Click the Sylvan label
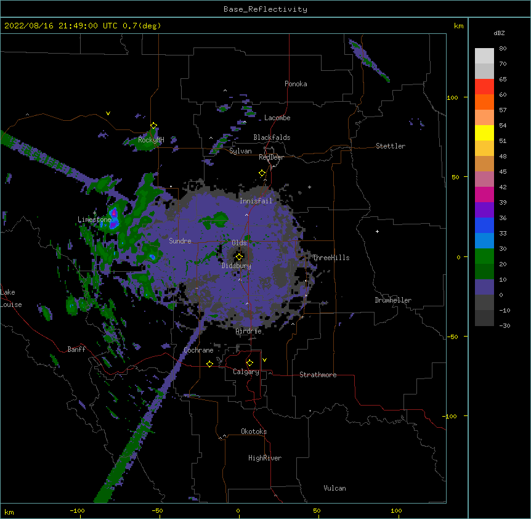The image size is (531, 519). click(x=240, y=151)
